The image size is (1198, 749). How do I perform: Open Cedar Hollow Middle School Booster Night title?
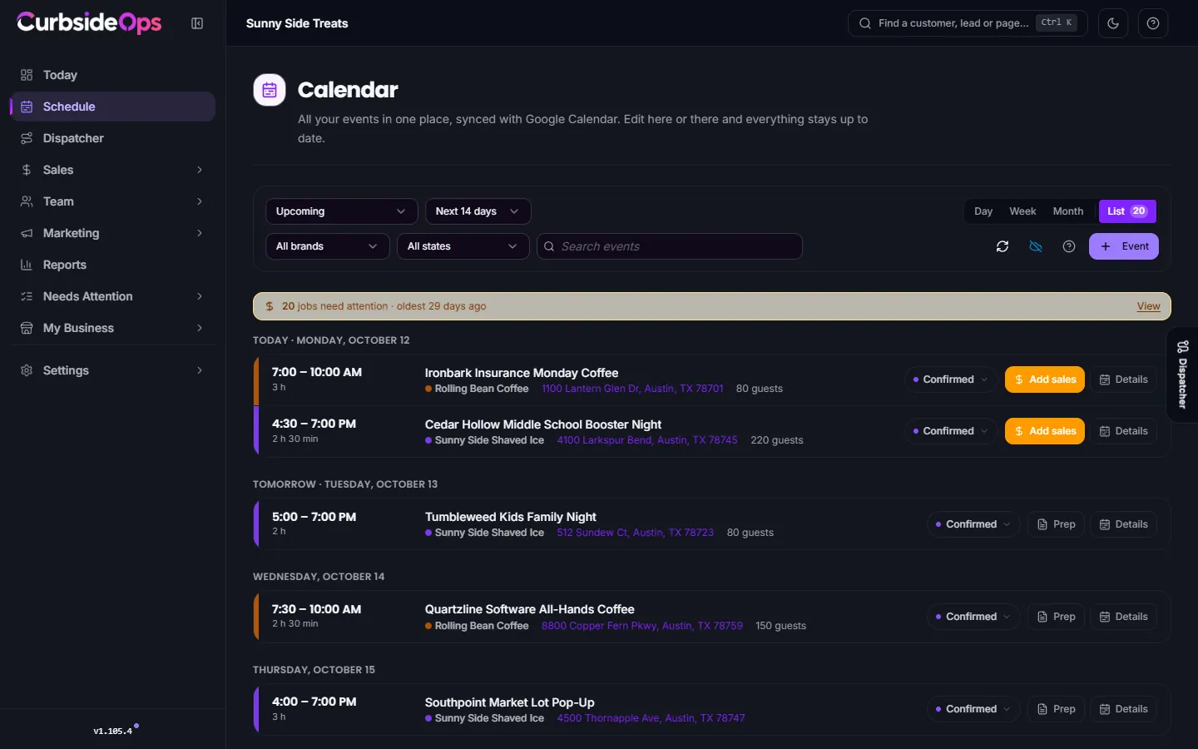543,424
